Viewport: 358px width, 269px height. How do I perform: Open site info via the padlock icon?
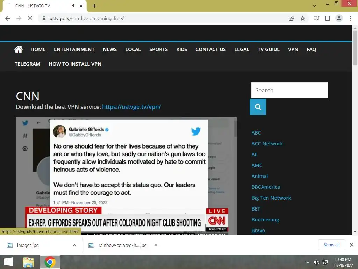(44, 18)
